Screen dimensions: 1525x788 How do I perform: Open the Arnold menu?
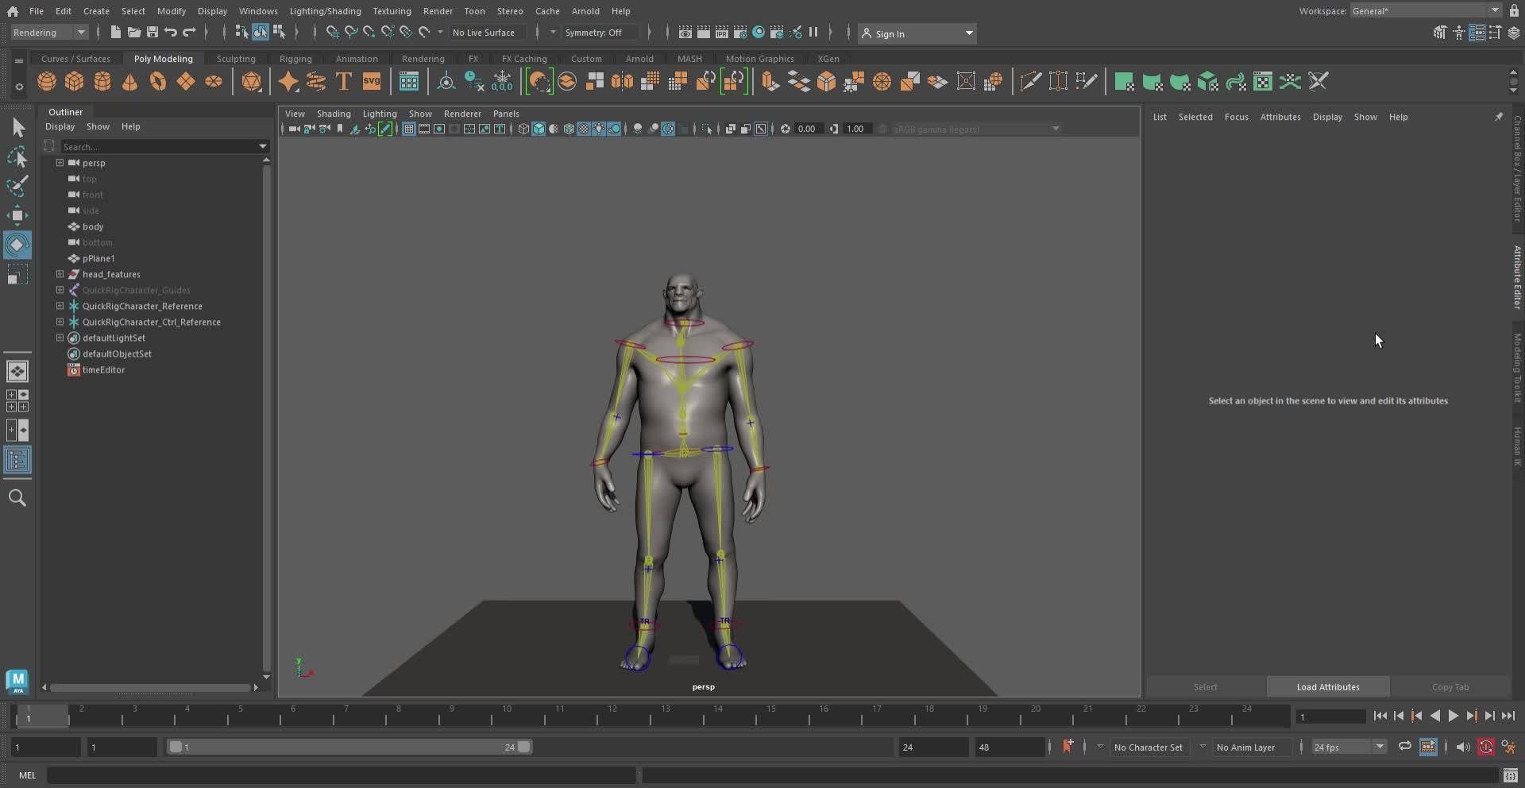(585, 10)
